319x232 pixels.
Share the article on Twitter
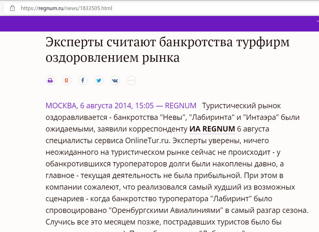[x=99, y=81]
